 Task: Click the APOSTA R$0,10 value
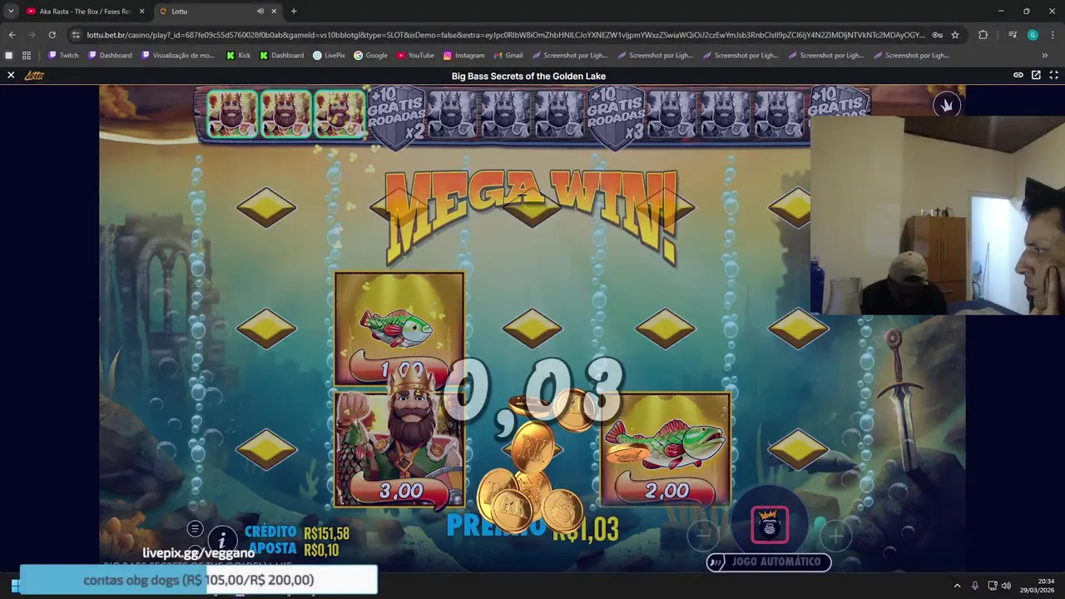tap(321, 549)
